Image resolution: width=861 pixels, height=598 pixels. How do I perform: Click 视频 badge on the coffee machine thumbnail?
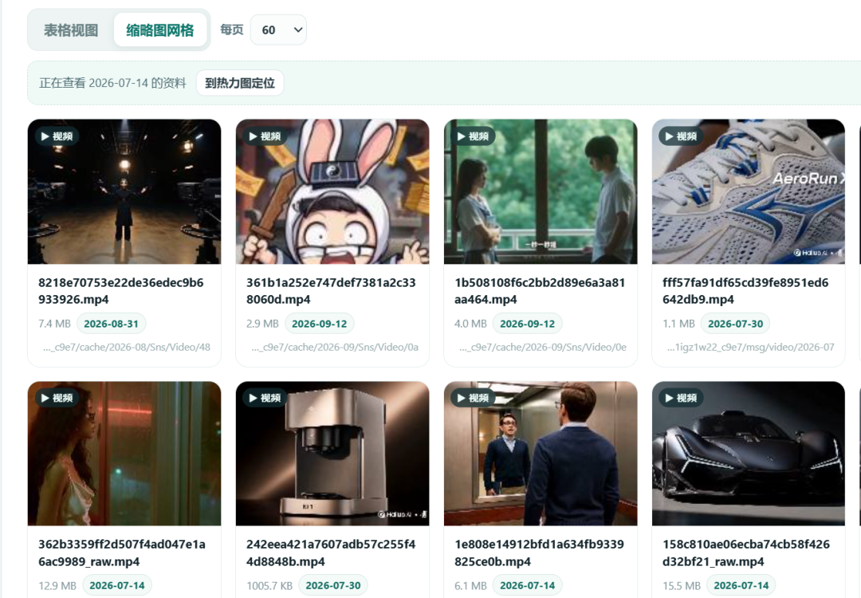pos(265,398)
